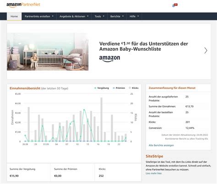
Task: Expand the Berichte menu
Action: click(x=117, y=16)
